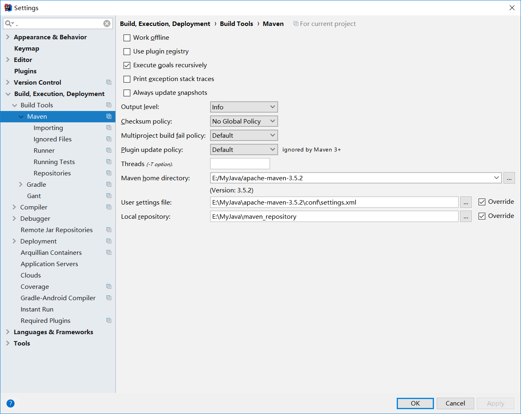
Task: Toggle Override for Local repository
Action: click(x=482, y=216)
